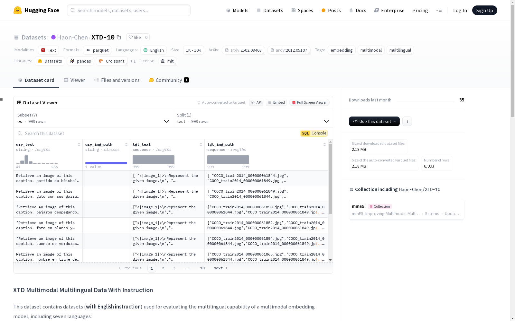Click the 'partido de béisbol' row cell
This screenshot has width=515, height=321.
point(48,178)
